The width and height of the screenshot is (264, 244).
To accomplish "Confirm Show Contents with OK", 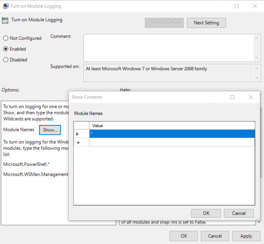I will [x=206, y=213].
